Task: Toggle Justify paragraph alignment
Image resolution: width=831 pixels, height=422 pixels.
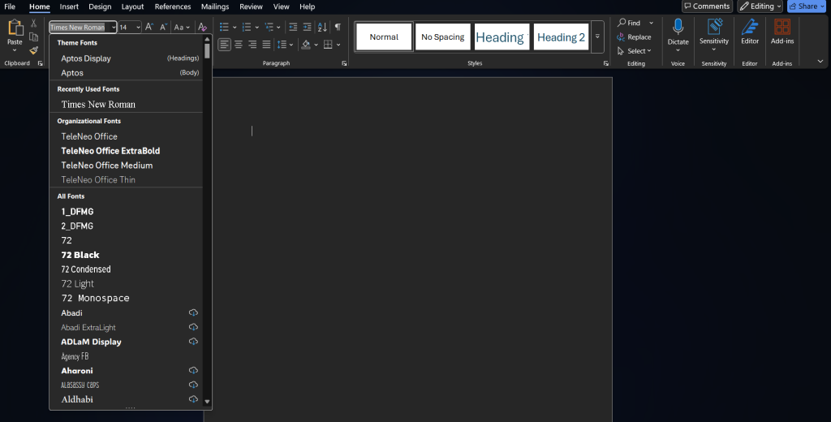Action: [266, 45]
